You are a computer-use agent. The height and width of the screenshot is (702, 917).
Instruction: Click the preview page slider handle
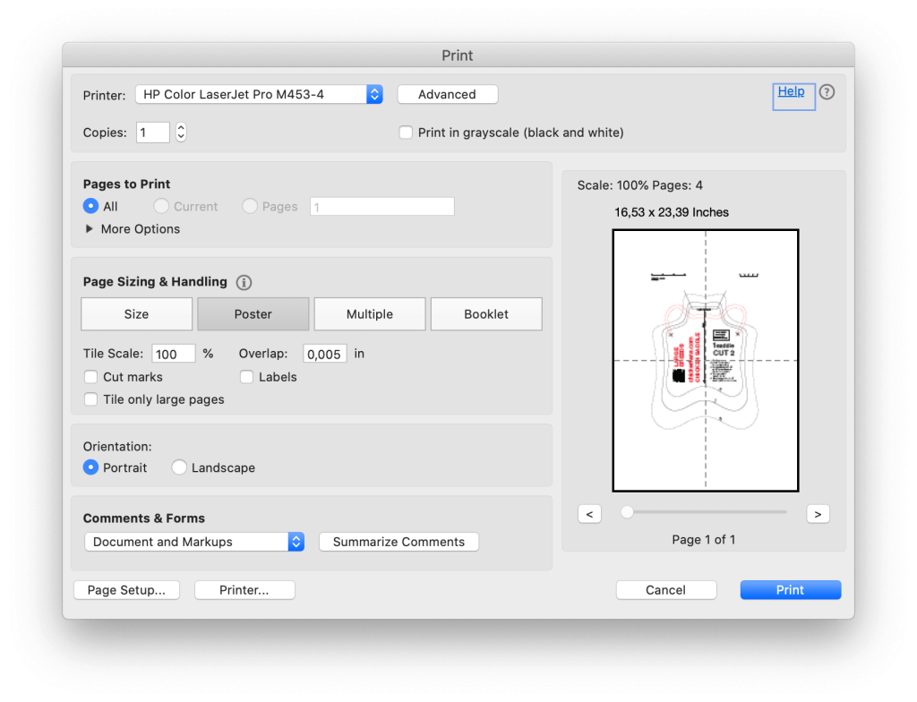tap(627, 512)
